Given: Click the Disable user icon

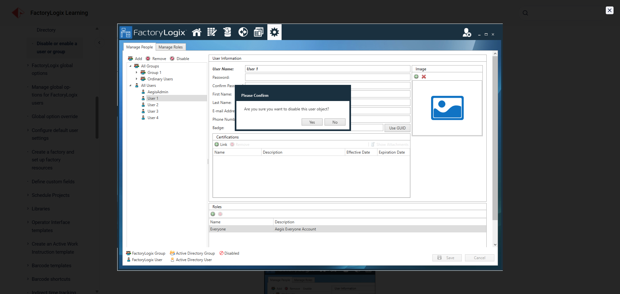Looking at the screenshot, I should pos(172,59).
